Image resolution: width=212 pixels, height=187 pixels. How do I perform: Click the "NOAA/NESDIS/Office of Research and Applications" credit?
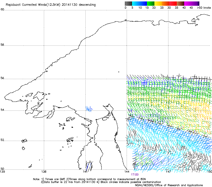click(x=169, y=185)
